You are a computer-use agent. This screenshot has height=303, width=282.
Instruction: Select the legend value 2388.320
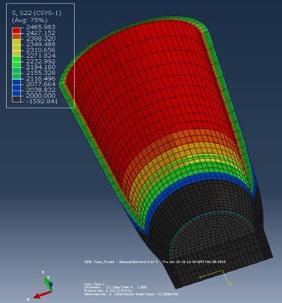coord(41,38)
